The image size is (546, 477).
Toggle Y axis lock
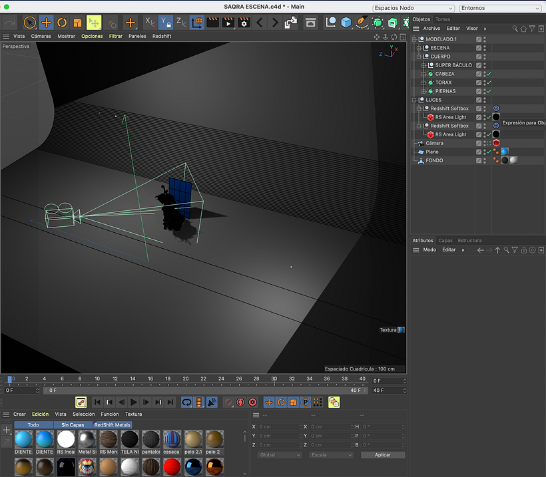coord(166,23)
